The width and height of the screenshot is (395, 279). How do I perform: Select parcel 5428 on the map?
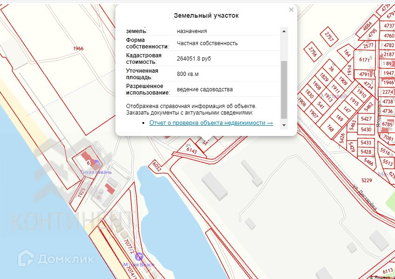point(366,151)
